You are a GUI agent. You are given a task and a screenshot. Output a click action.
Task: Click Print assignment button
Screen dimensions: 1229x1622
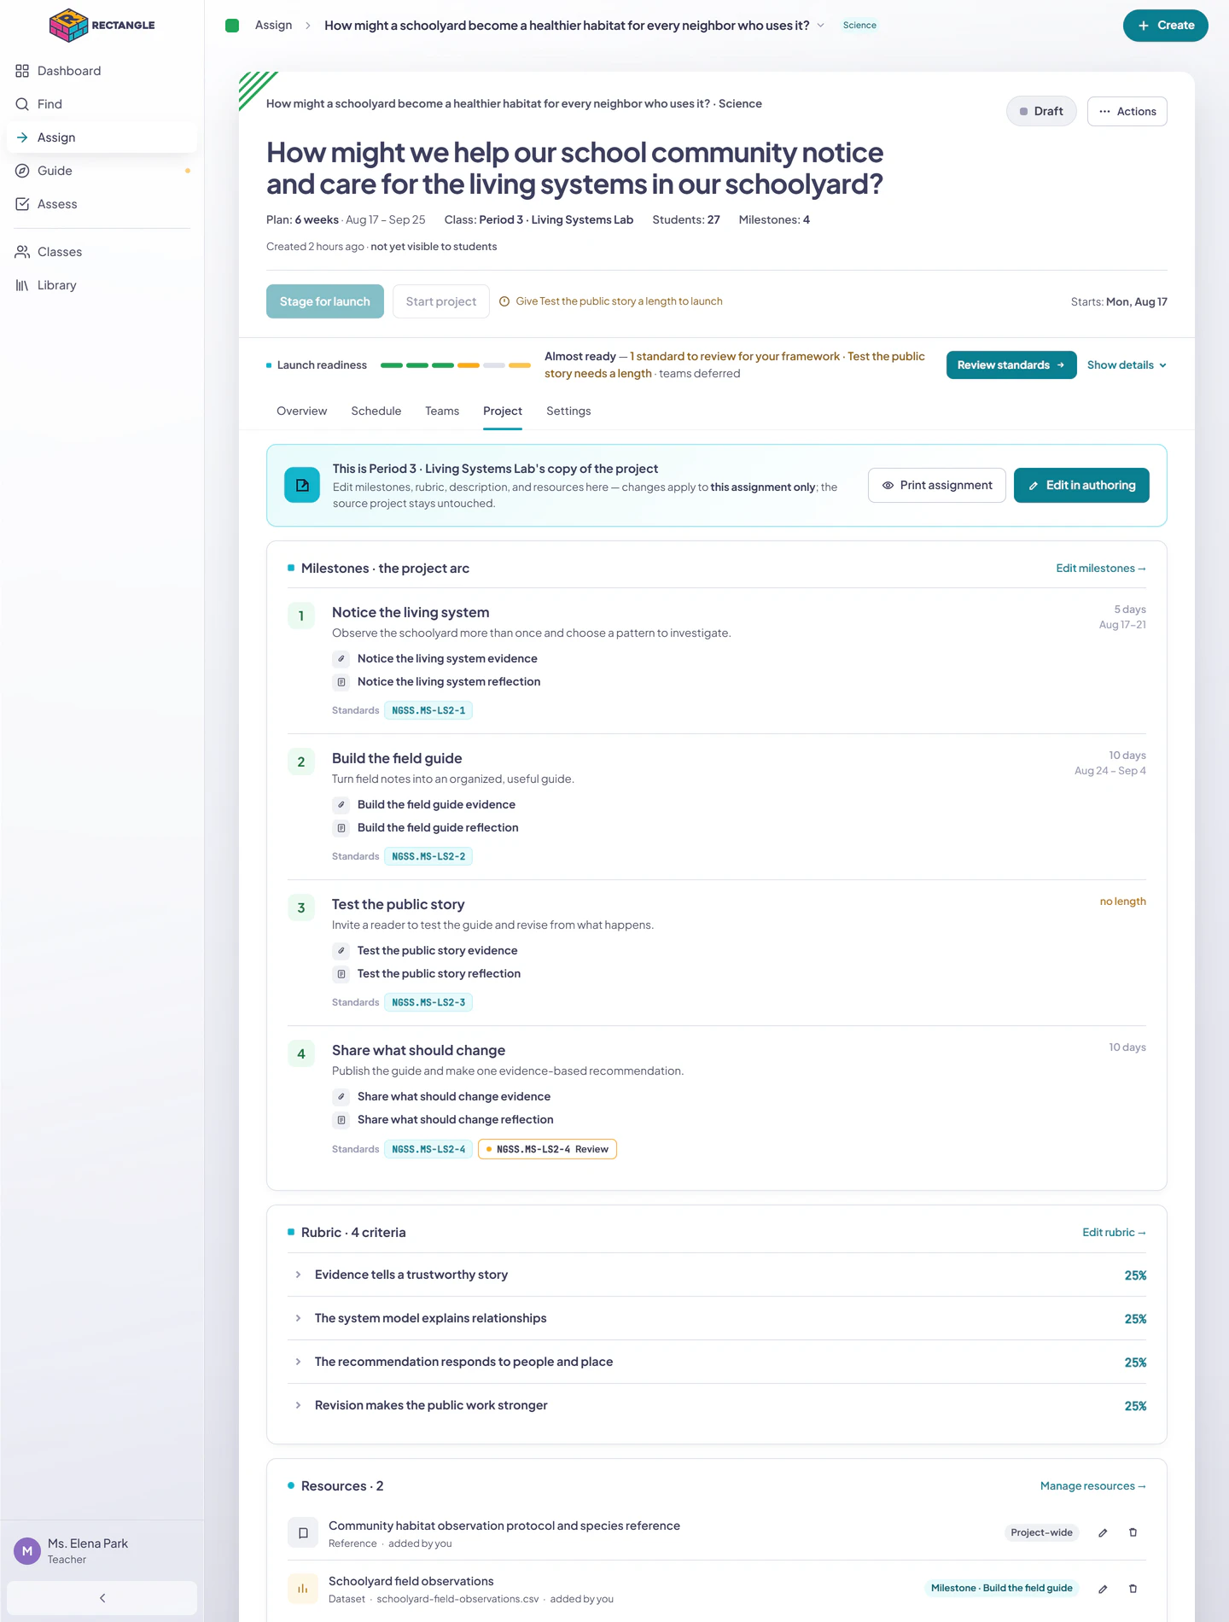[x=937, y=486]
